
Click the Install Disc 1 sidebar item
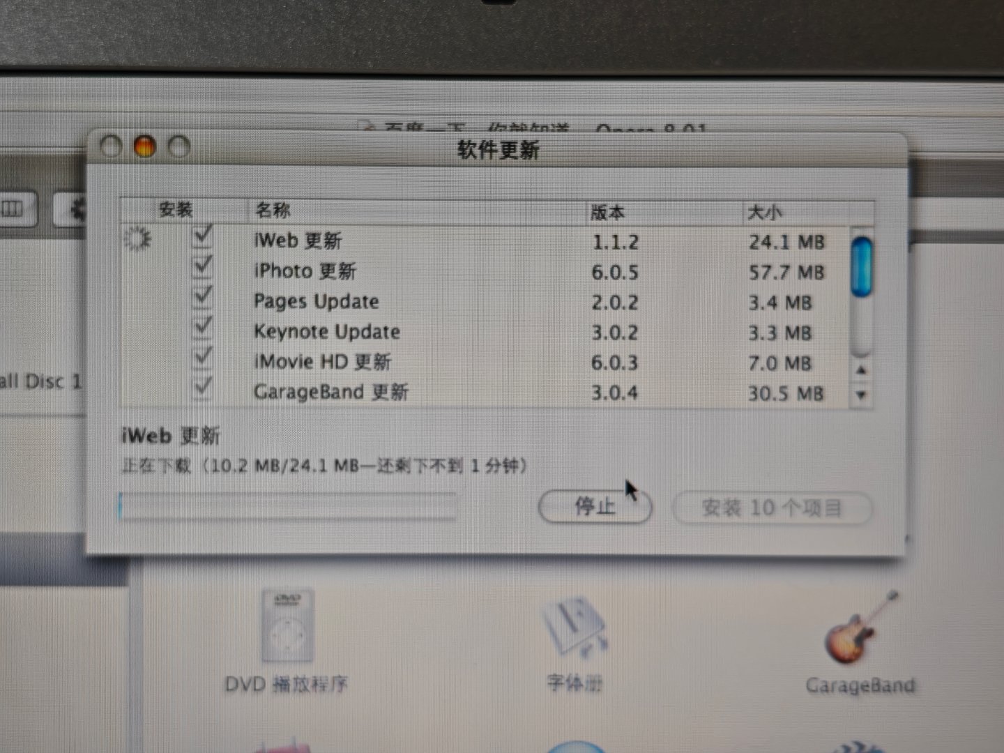click(x=40, y=381)
